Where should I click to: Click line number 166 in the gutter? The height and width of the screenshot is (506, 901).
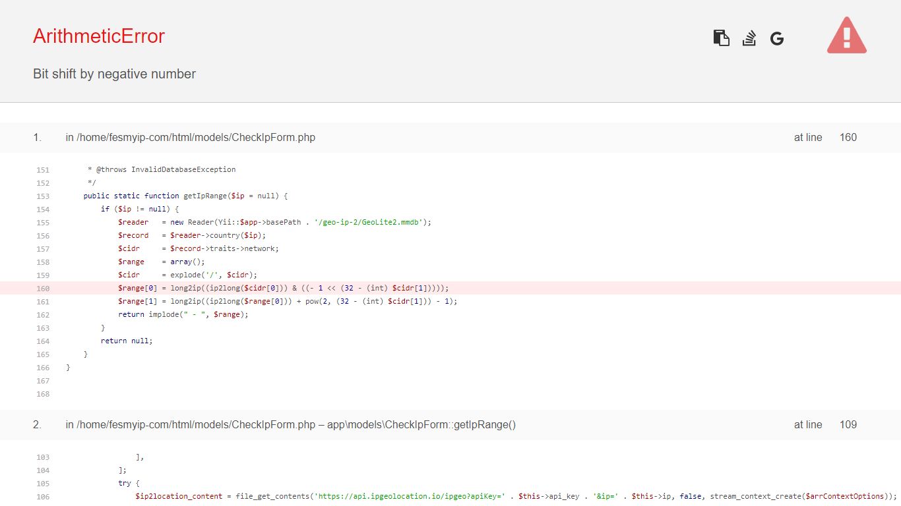point(43,368)
